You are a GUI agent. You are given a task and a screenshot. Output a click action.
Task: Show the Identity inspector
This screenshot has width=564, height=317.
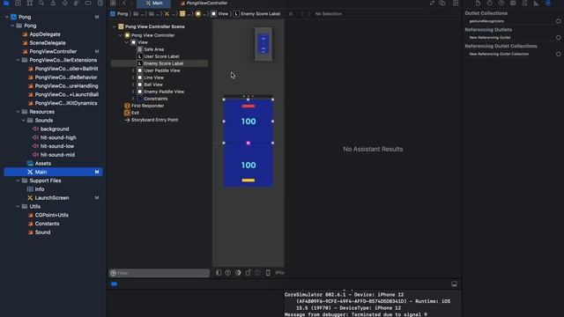(513, 4)
